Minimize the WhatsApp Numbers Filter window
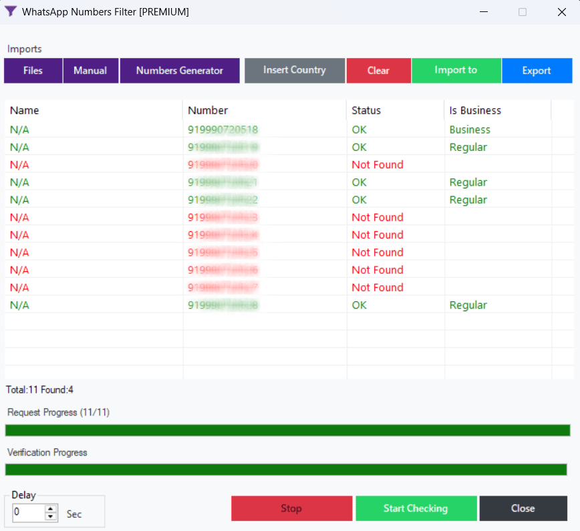This screenshot has width=580, height=531. click(x=484, y=12)
